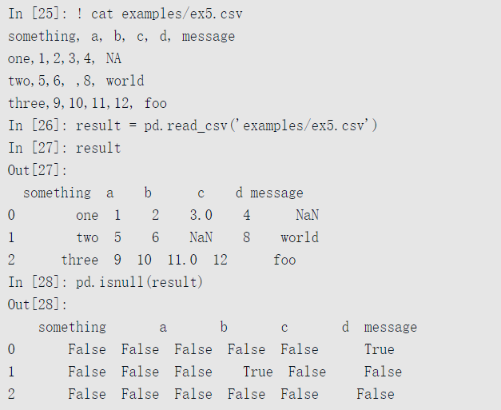Click the NaN in row 0 message column
501x410 pixels.
click(307, 215)
